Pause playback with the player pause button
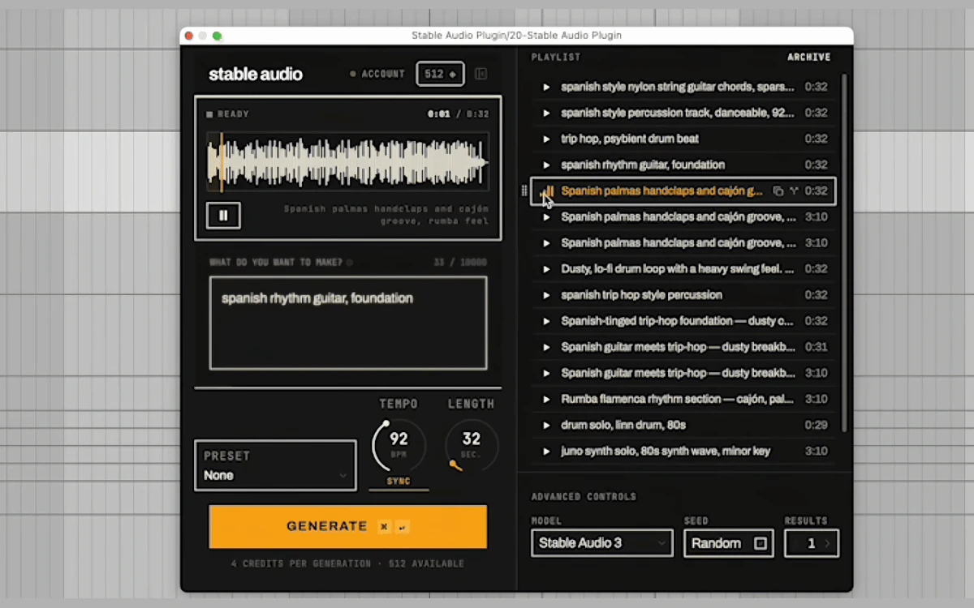The height and width of the screenshot is (608, 974). (223, 216)
